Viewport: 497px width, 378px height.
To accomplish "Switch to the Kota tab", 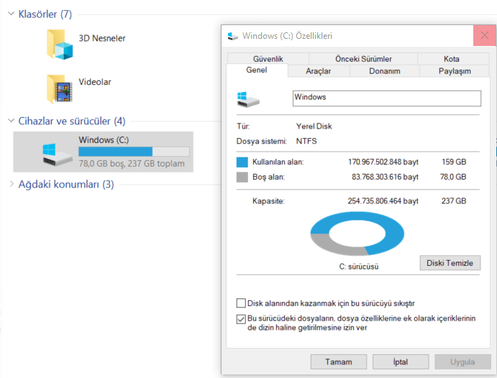I will point(451,59).
